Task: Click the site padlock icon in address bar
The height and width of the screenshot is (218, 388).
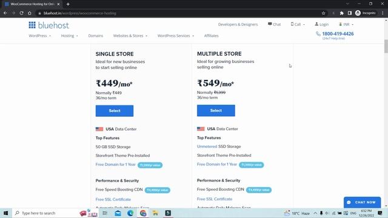Action: click(39, 13)
